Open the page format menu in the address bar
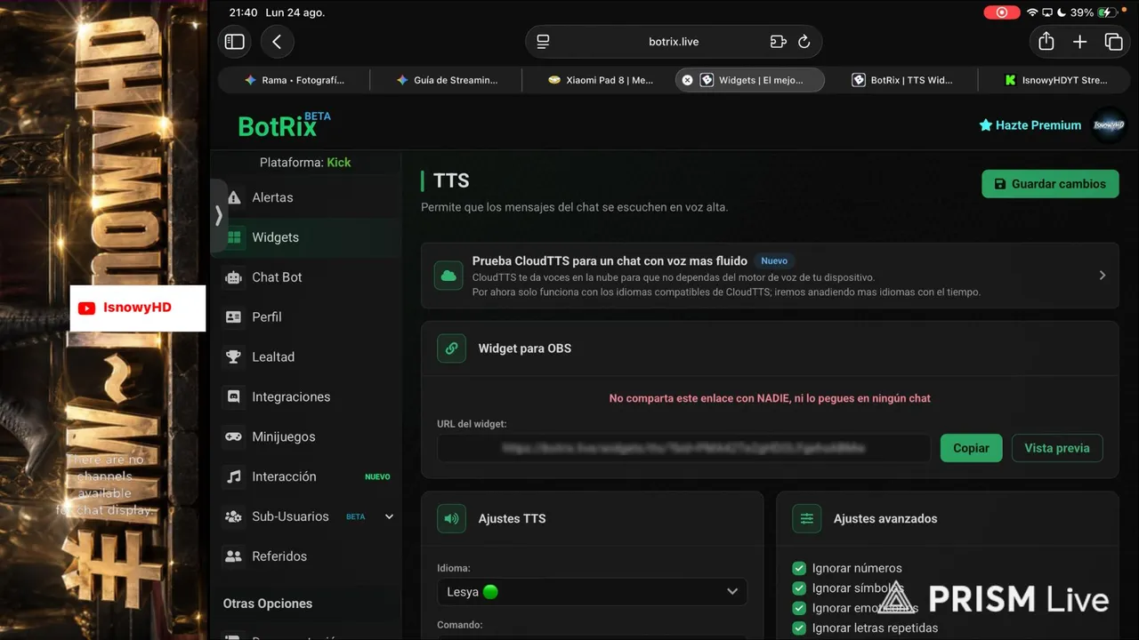Viewport: 1139px width, 640px height. (543, 42)
